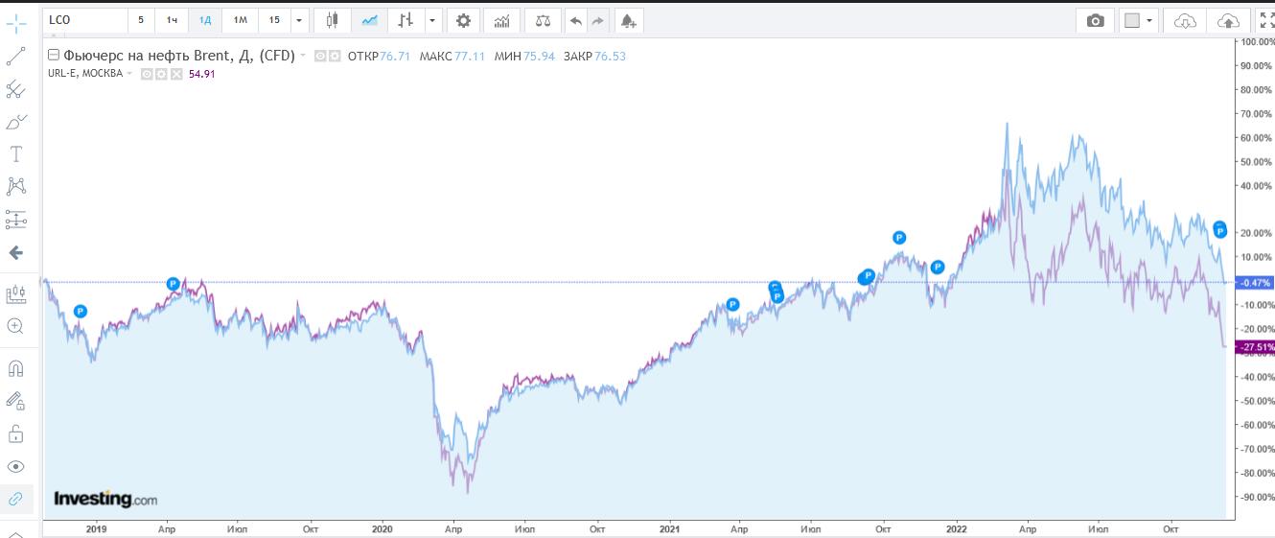Image resolution: width=1275 pixels, height=538 pixels.
Task: Open settings for Brent futures series
Action: coord(335,56)
